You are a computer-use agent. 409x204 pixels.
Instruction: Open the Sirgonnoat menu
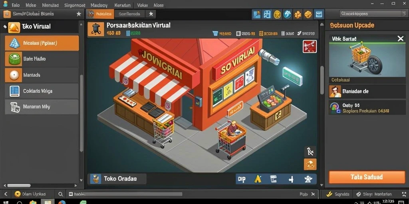pos(75,5)
